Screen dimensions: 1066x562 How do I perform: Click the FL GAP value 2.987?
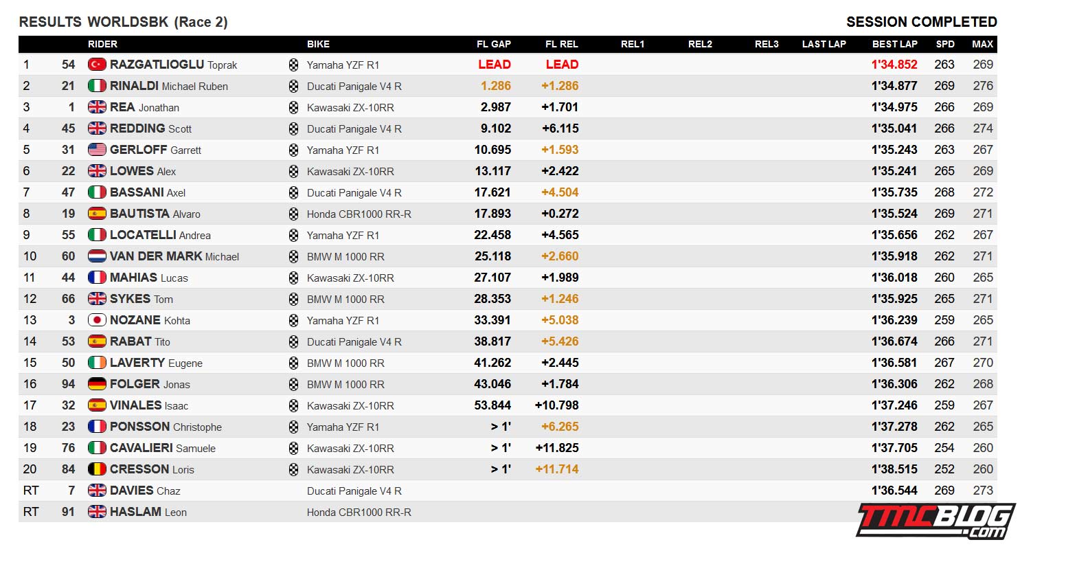[x=496, y=107]
